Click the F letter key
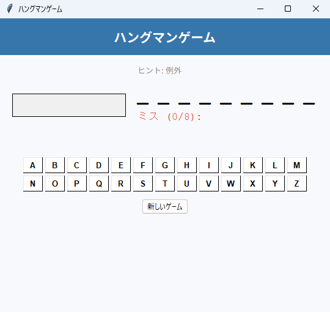This screenshot has width=330, height=312. [143, 165]
